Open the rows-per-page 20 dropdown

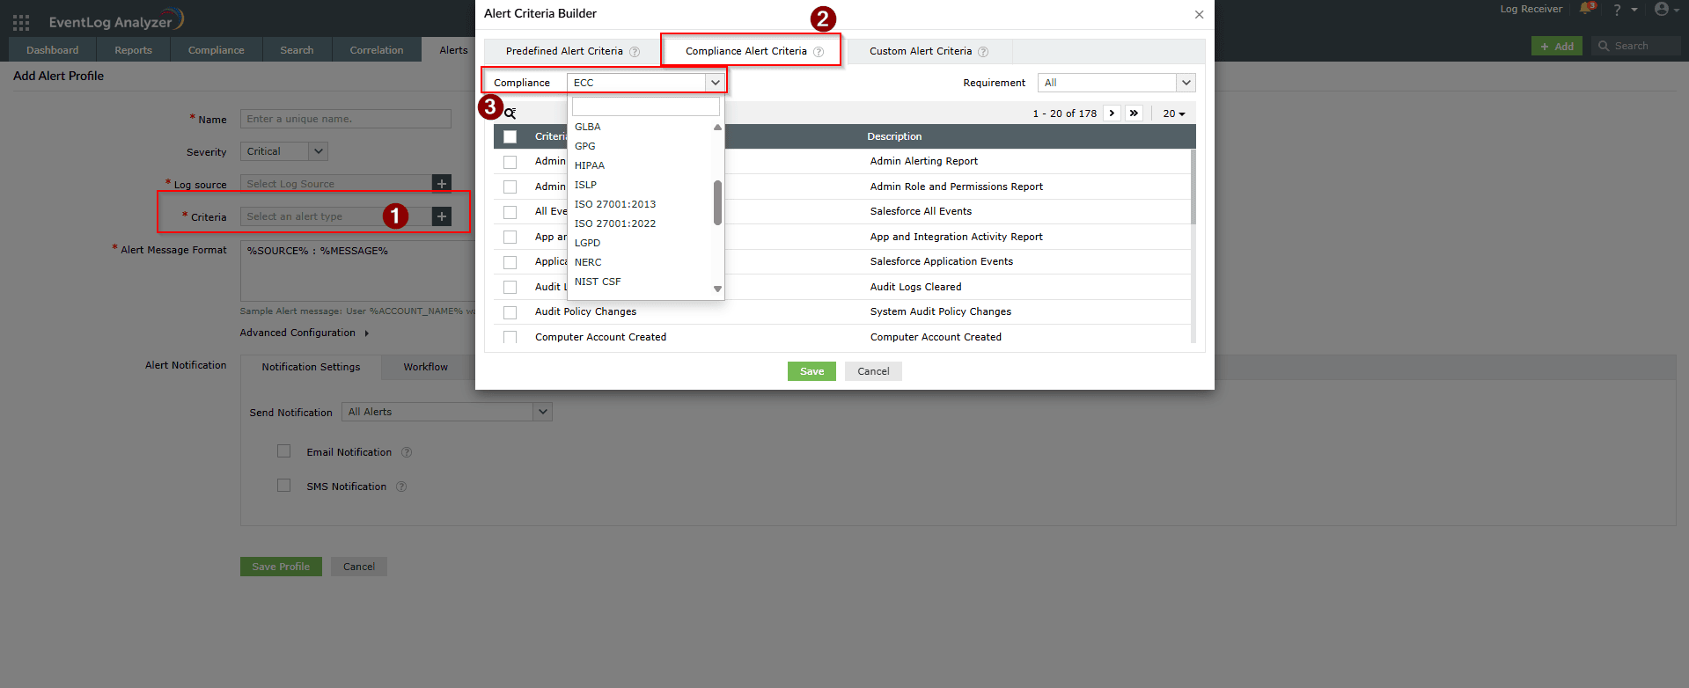pos(1174,113)
